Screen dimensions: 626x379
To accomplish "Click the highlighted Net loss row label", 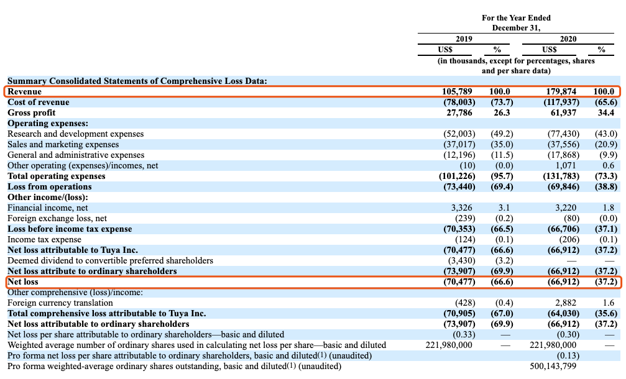I will click(x=23, y=281).
